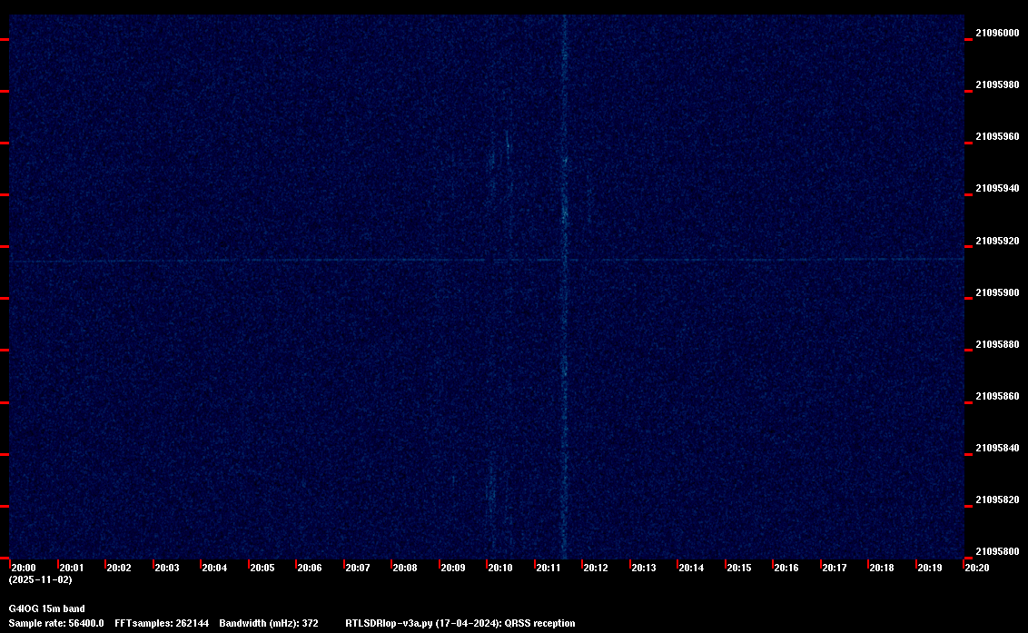Click the 20:17 time axis label
This screenshot has height=633, width=1028.
coord(834,568)
